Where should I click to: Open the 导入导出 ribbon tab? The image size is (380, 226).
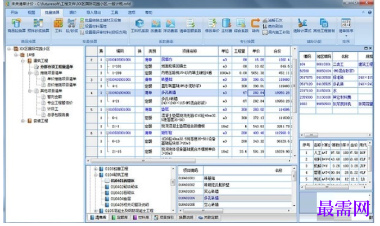[x=94, y=12]
